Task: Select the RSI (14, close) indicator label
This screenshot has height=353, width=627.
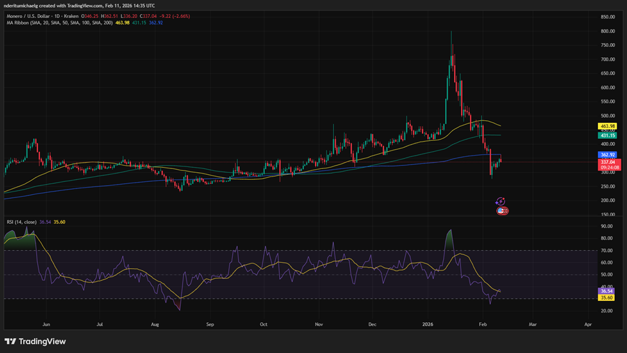Action: (21, 222)
